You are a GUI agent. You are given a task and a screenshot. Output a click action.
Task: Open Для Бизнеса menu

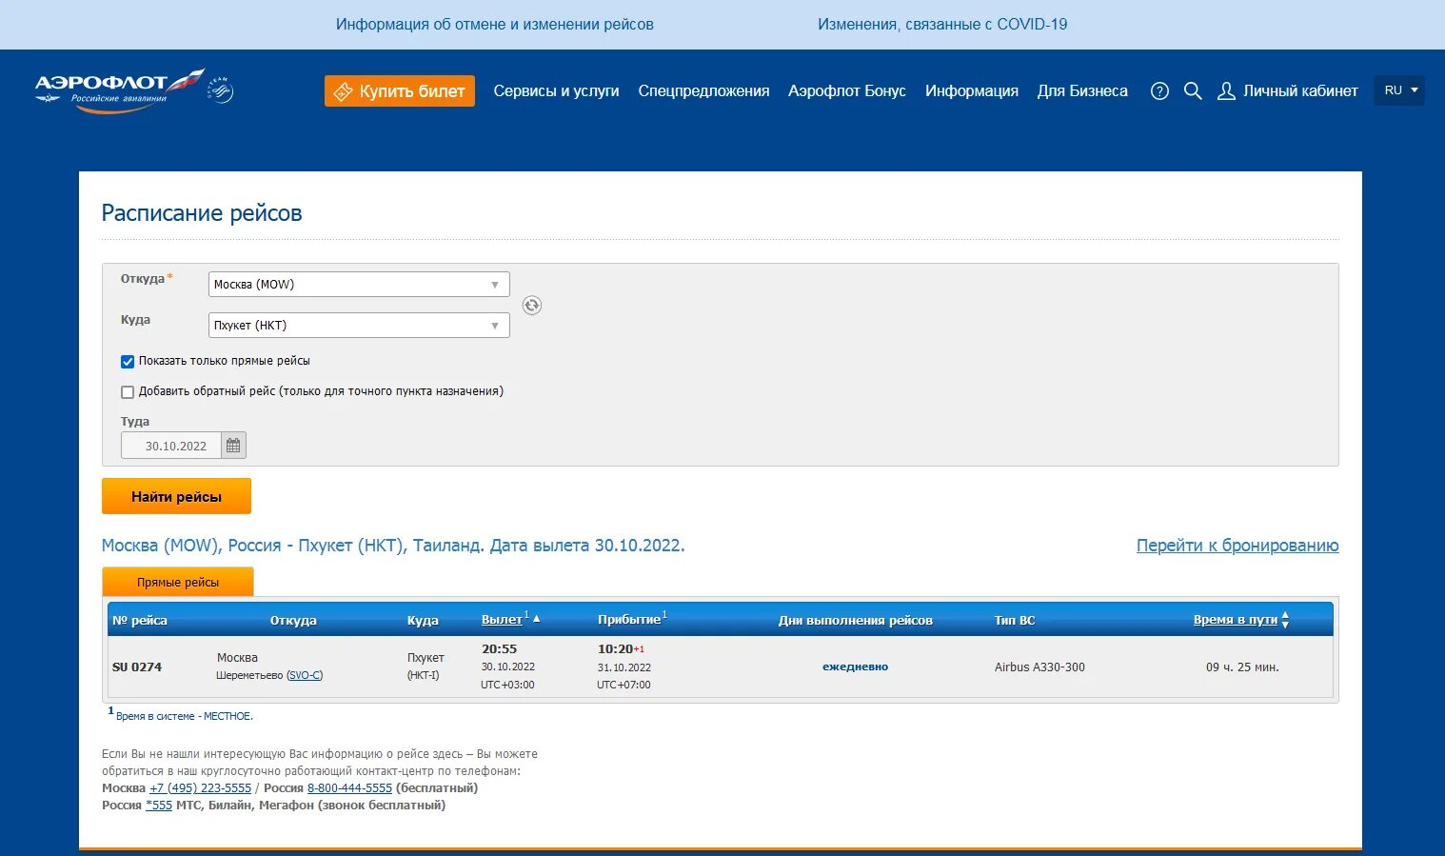[1082, 91]
